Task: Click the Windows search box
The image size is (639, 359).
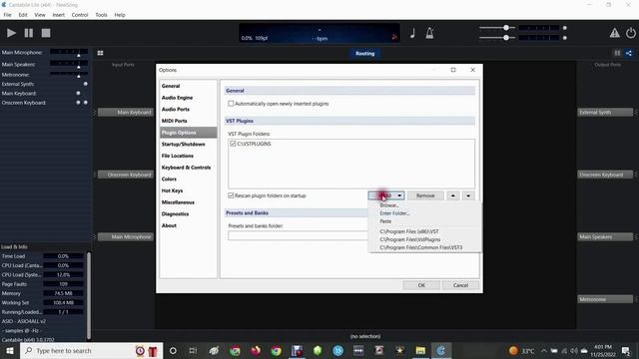Action: pyautogui.click(x=91, y=350)
